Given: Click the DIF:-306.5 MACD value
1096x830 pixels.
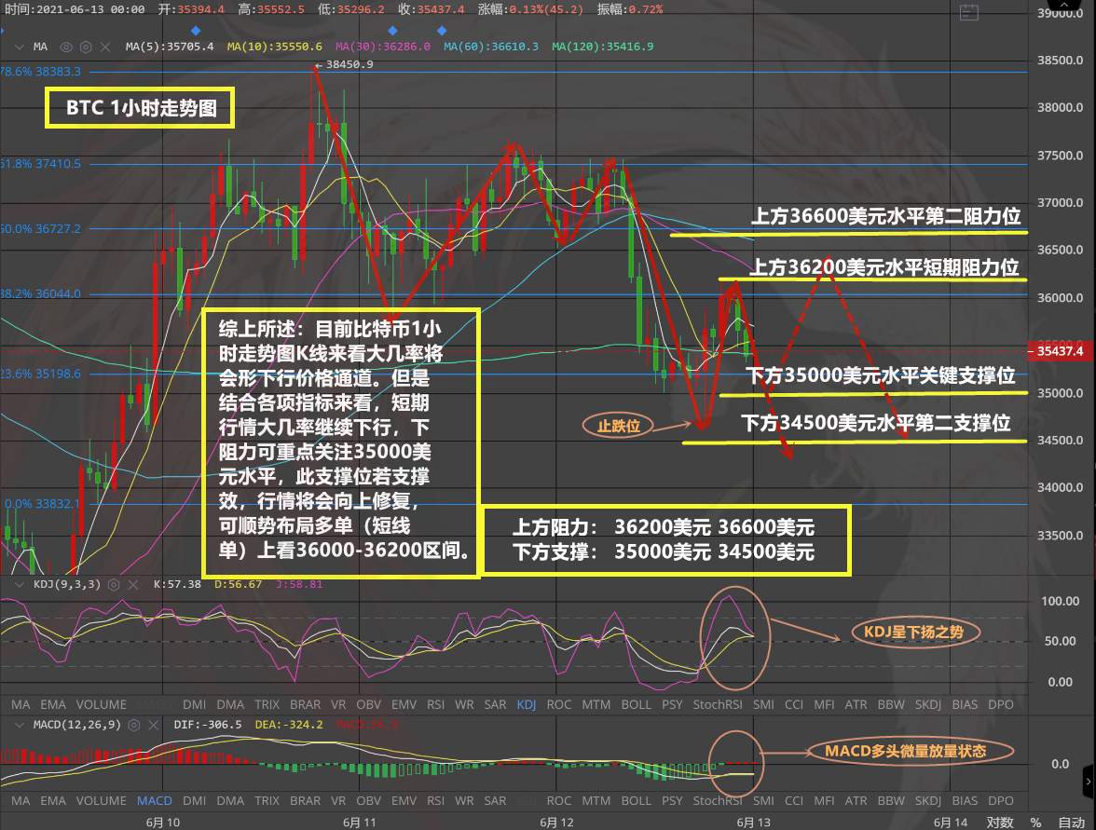Looking at the screenshot, I should point(208,725).
